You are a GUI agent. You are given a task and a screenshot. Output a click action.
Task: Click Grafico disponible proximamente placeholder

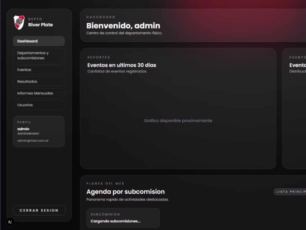pyautogui.click(x=178, y=121)
